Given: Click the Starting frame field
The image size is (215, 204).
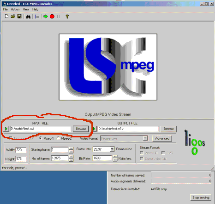Looking at the screenshot, I should point(60,149).
